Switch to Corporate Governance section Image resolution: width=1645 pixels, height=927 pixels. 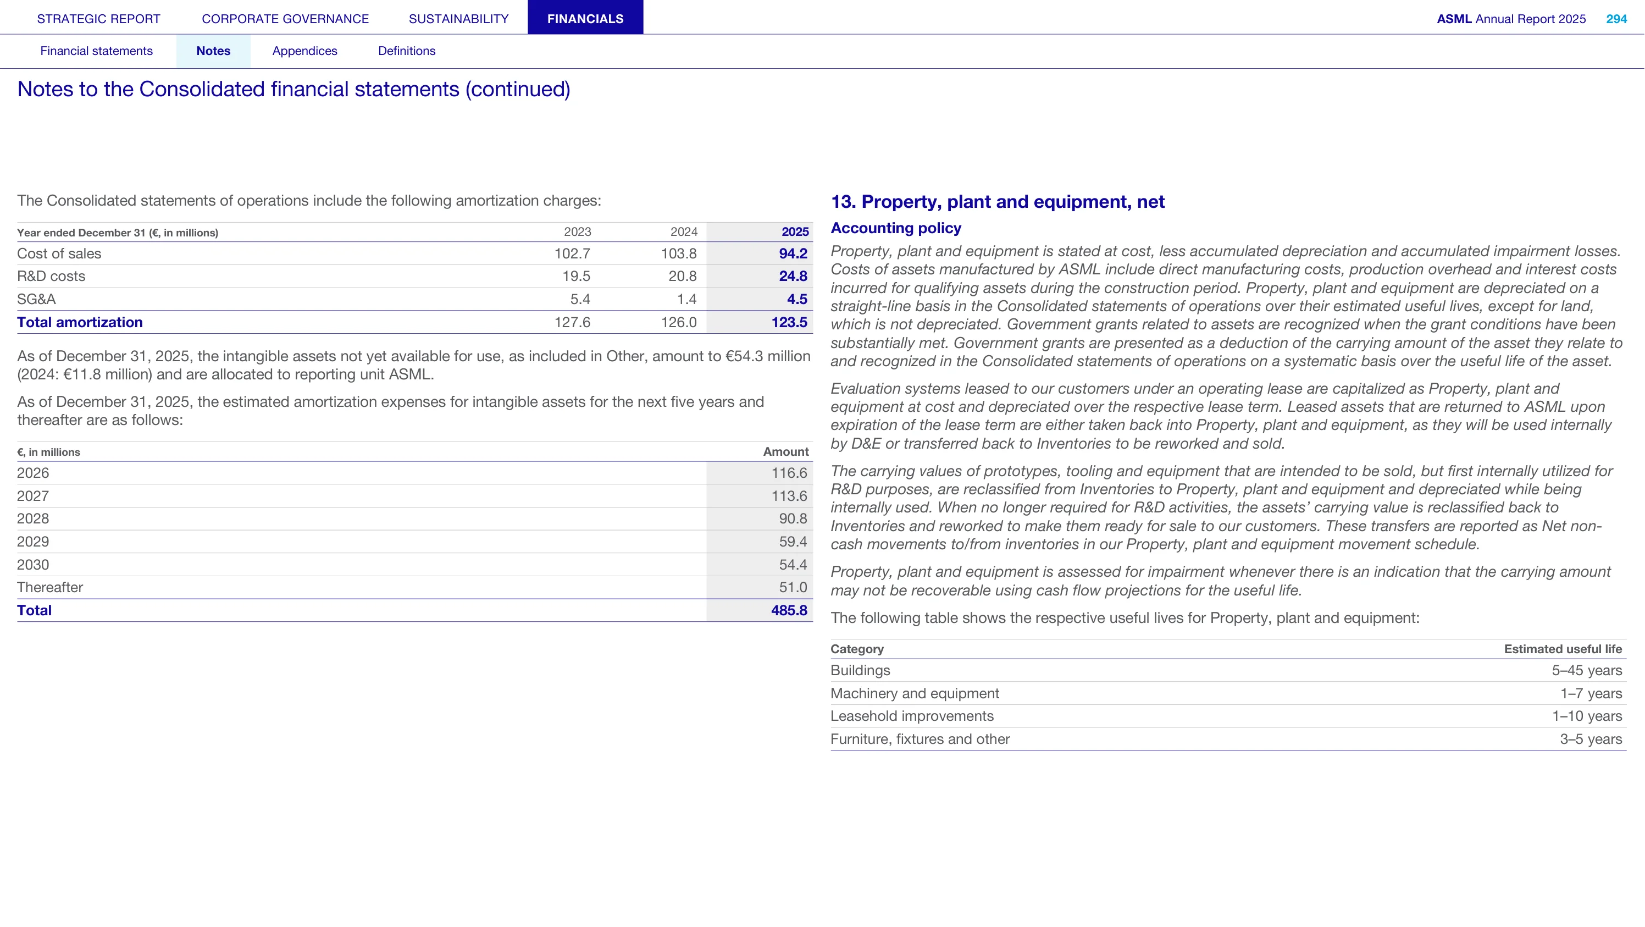[x=285, y=19]
